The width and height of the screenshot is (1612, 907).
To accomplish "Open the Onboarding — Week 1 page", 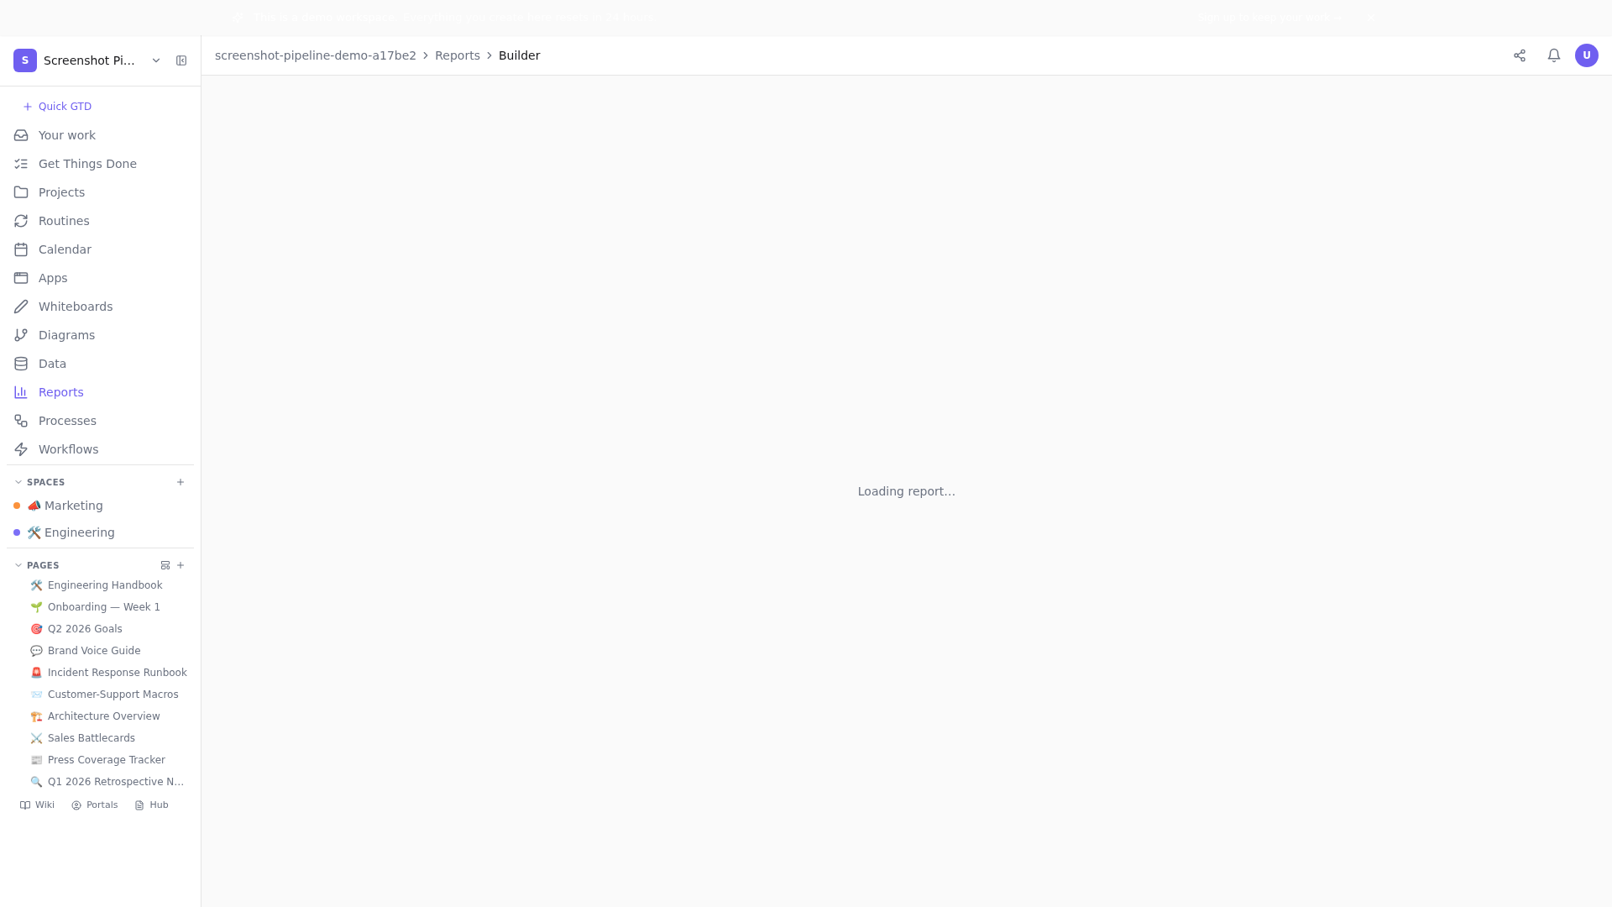I will [x=105, y=607].
